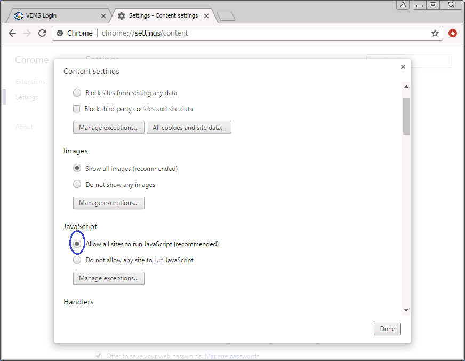Enable Block third-party cookies and site data

[x=77, y=109]
